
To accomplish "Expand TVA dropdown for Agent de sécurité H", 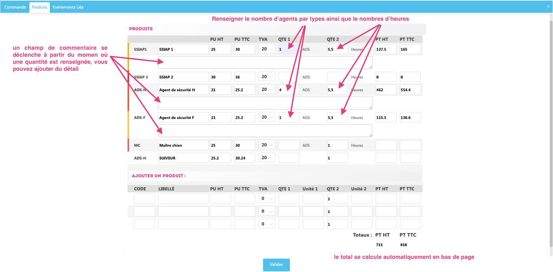I will [267, 89].
